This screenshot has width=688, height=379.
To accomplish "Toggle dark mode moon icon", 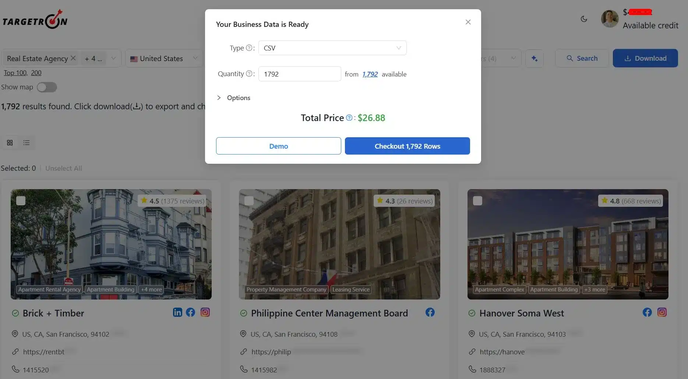I will (x=584, y=19).
